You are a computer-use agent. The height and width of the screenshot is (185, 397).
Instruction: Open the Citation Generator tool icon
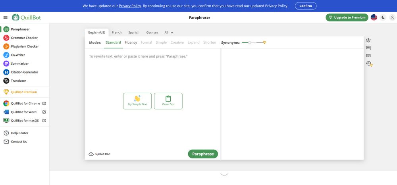[6, 72]
